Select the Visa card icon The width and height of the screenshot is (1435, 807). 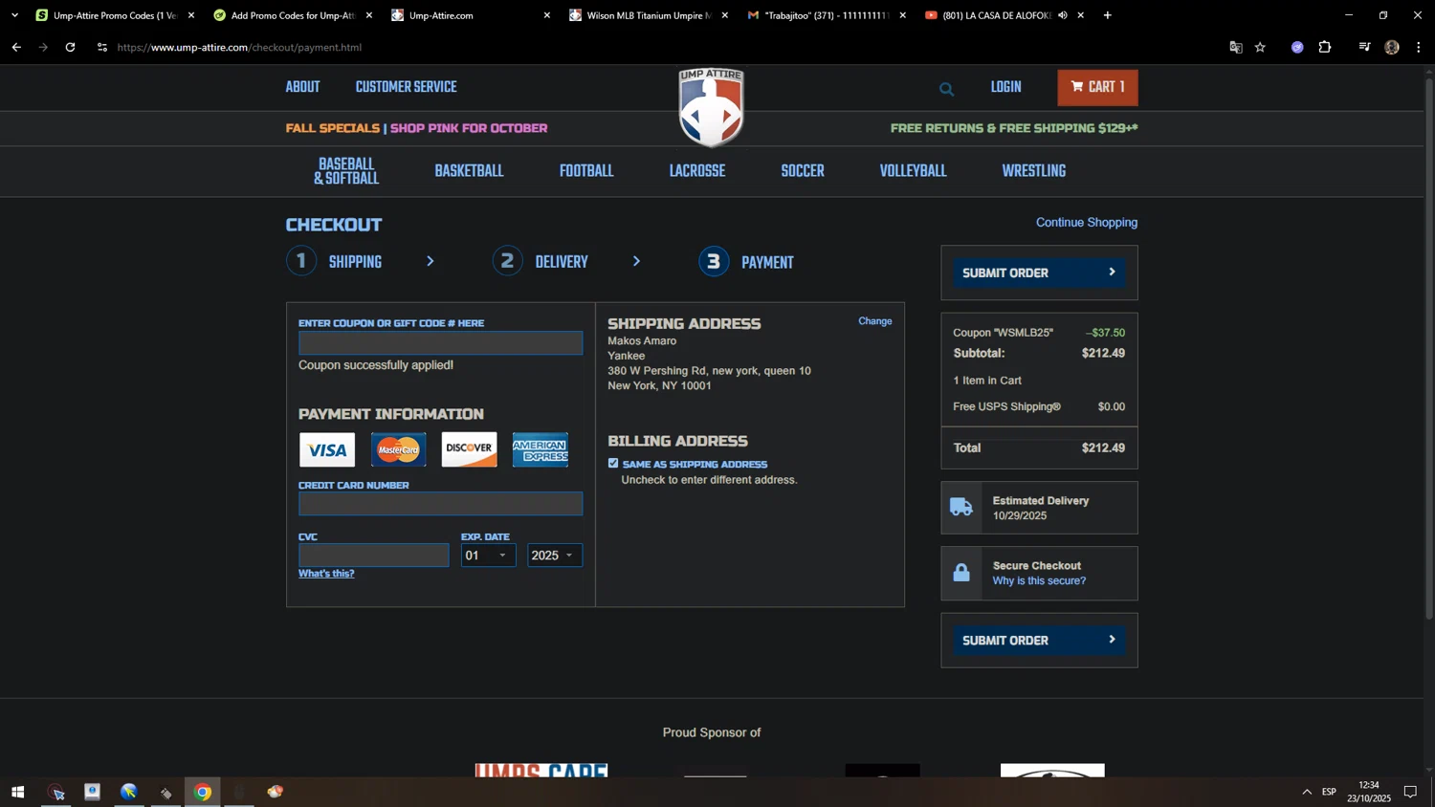(x=327, y=449)
